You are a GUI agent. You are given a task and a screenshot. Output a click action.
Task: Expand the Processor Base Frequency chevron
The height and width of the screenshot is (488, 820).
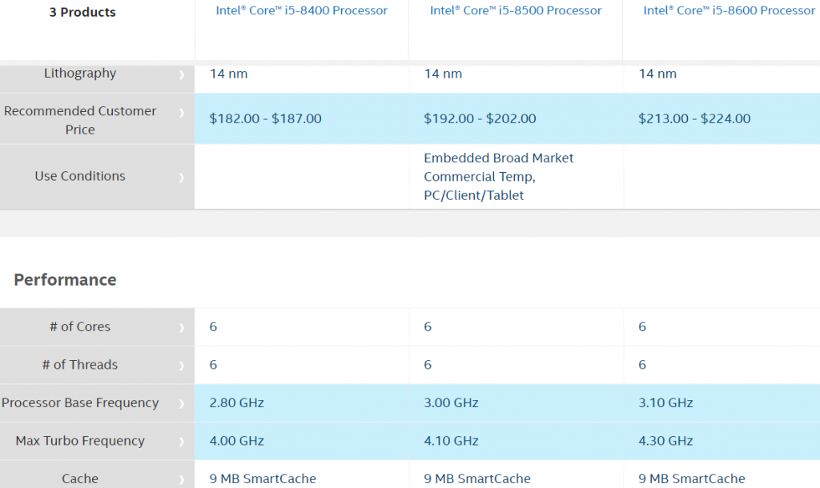[x=182, y=403]
